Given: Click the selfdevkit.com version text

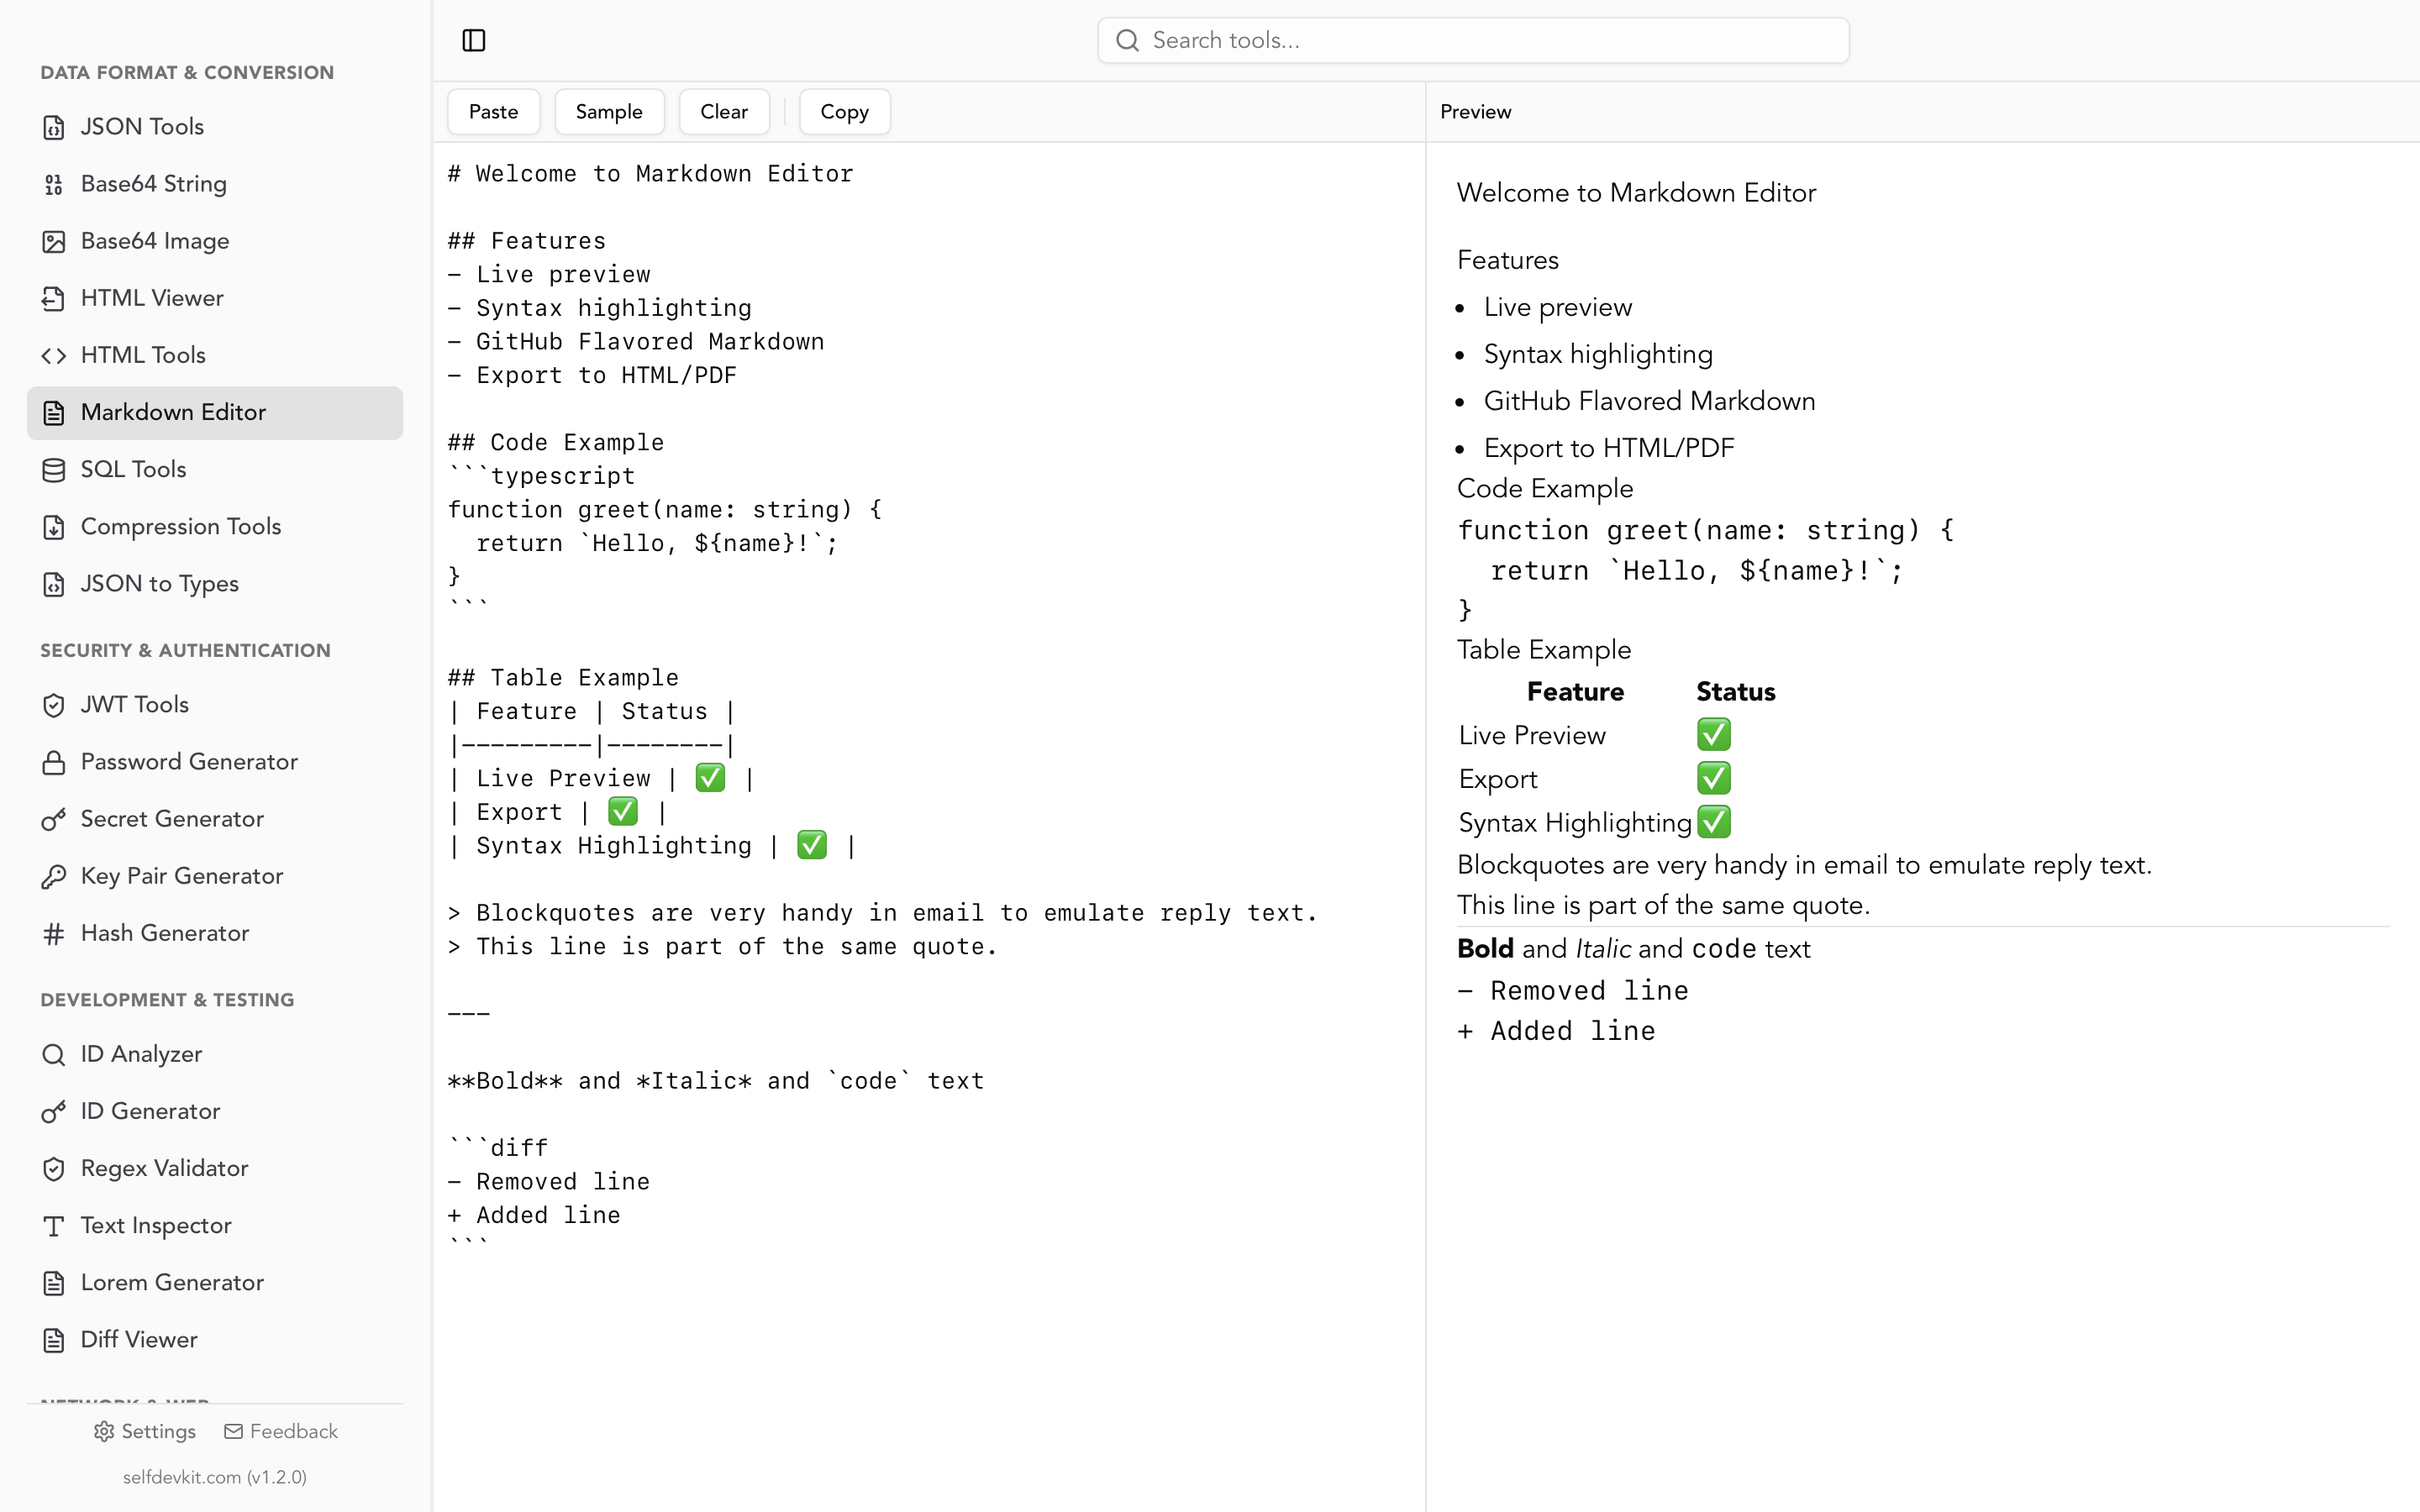Looking at the screenshot, I should tap(215, 1477).
